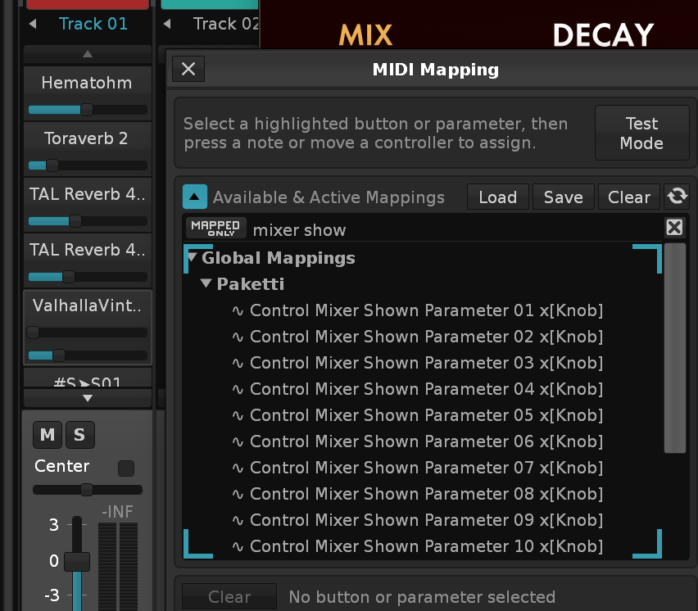The image size is (698, 611).
Task: Mute the track with M button
Action: [x=48, y=435]
